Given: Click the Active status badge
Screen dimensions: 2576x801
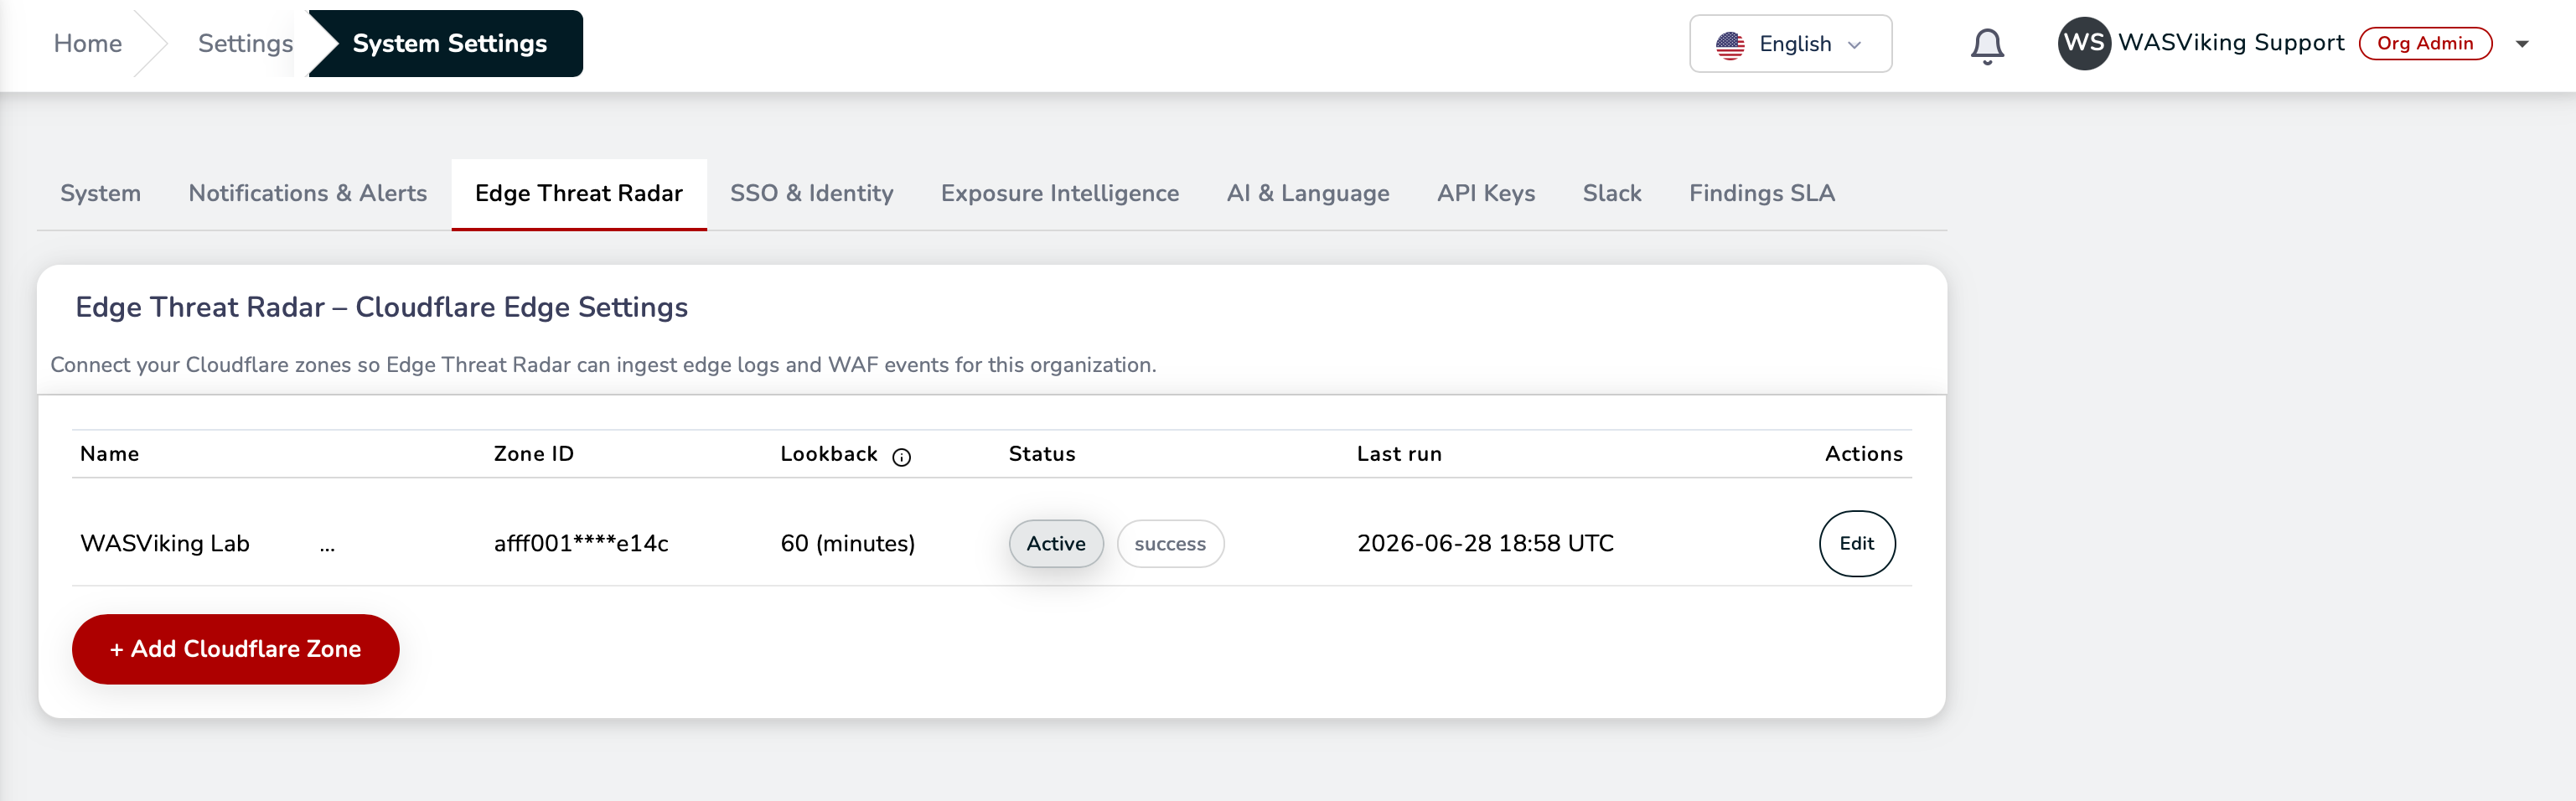Looking at the screenshot, I should tap(1055, 543).
